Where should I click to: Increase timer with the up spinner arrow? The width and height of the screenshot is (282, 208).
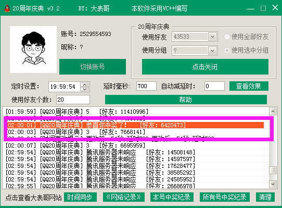tap(84, 84)
